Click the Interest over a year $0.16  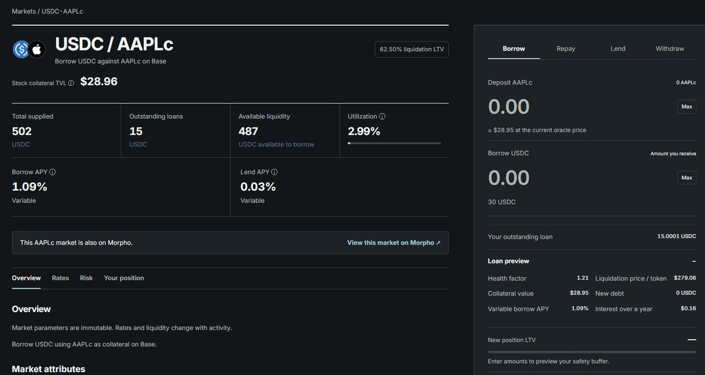tap(688, 309)
